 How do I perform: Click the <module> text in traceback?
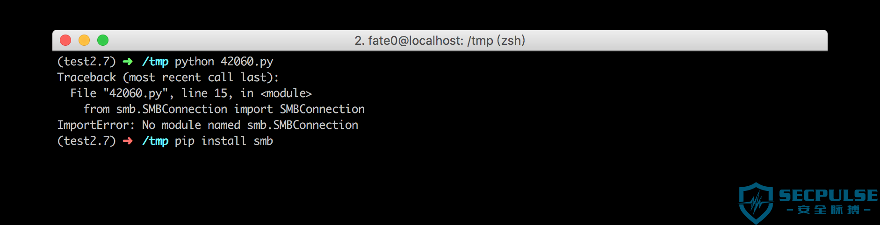pos(286,93)
